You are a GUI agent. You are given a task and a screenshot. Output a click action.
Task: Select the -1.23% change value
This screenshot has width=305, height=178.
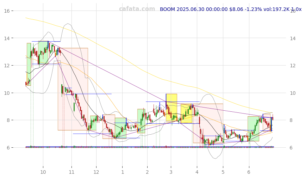(x=254, y=9)
